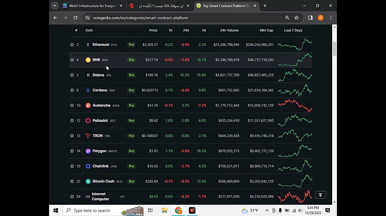Star the Internet Computer row
Viewport: 386px width, 216px height.
pyautogui.click(x=72, y=196)
